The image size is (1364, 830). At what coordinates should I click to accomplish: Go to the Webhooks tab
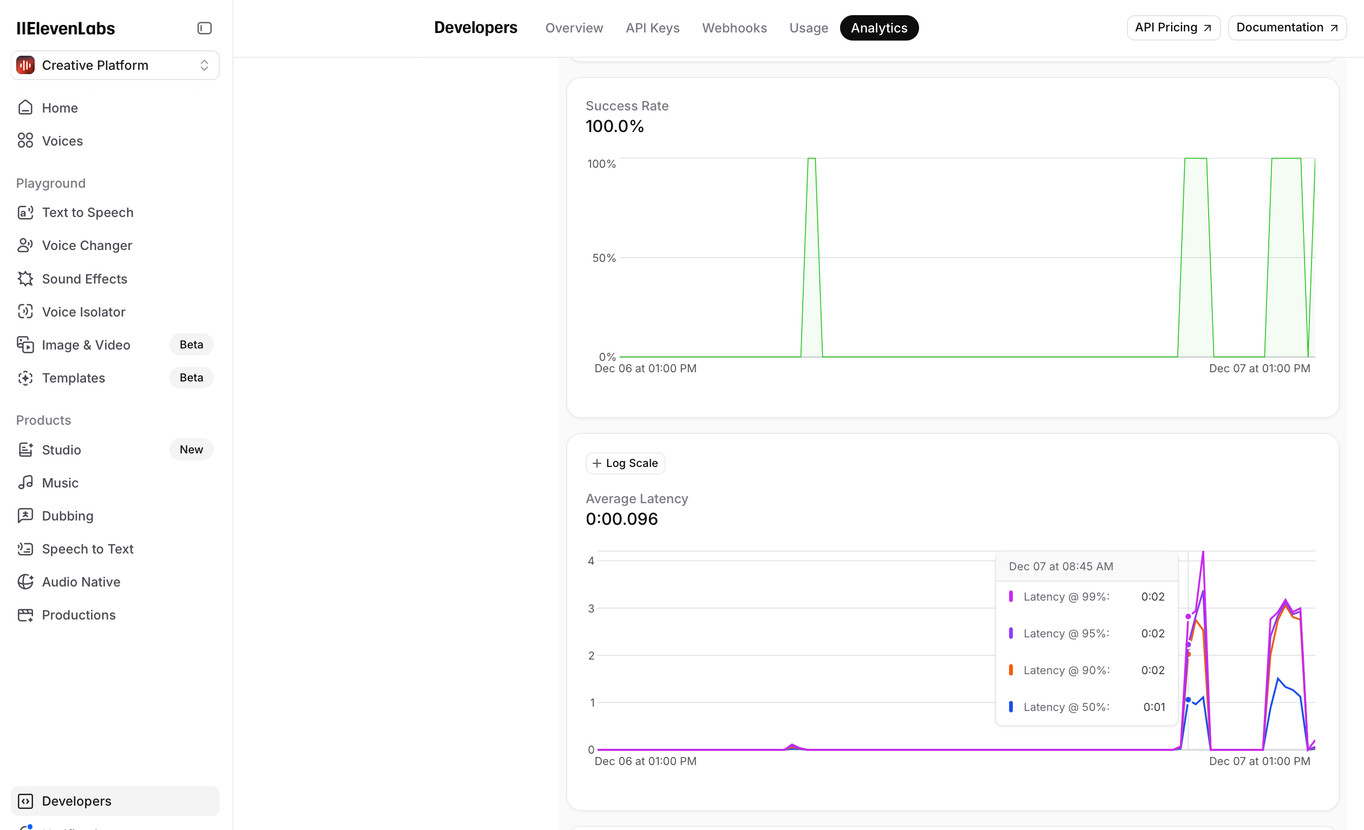[x=734, y=28]
